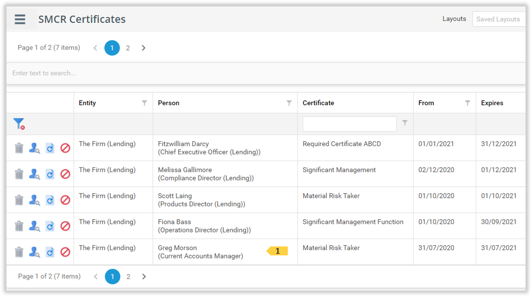View person details for Greg Morson
Image resolution: width=532 pixels, height=297 pixels.
(x=34, y=252)
